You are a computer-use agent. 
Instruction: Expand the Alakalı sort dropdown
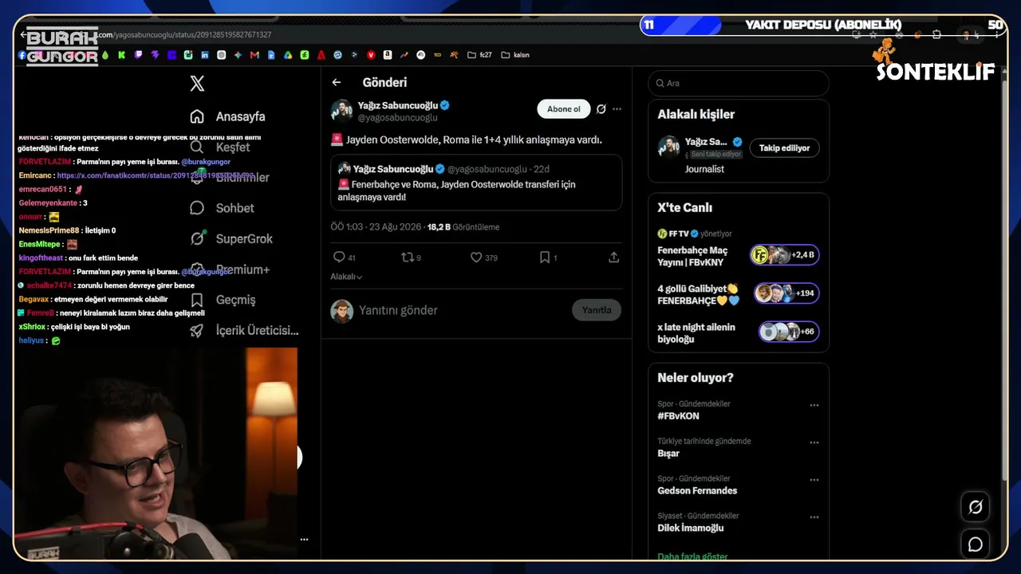coord(347,277)
